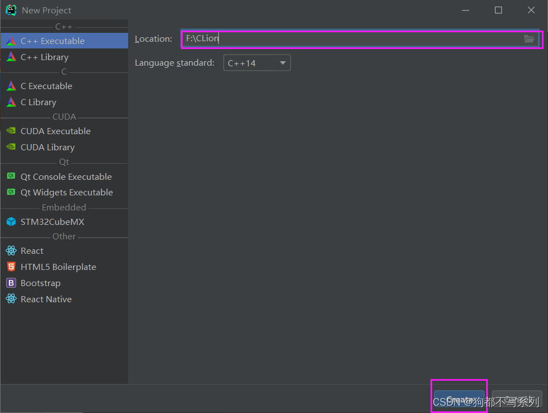Select the C++ Executable label

tap(52, 41)
